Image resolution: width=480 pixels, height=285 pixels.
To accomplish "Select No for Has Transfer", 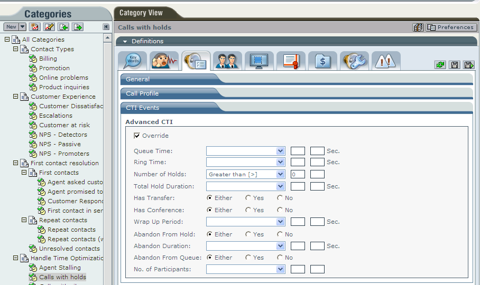I will click(280, 198).
